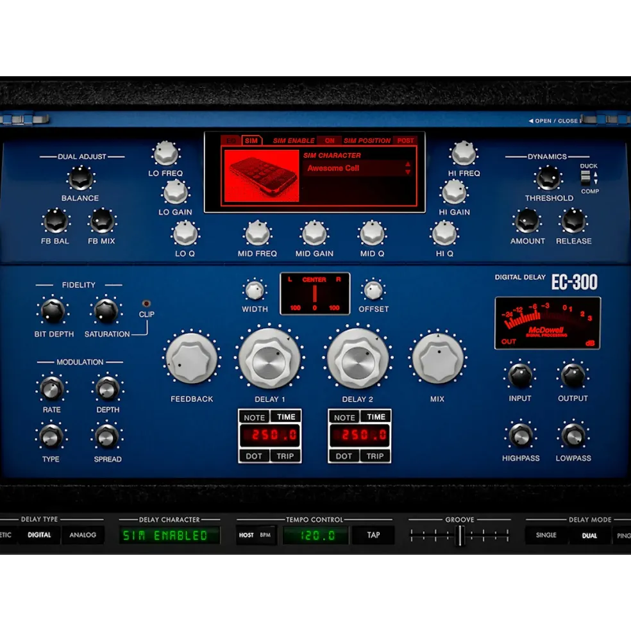
Task: Click the Delay 2 knob
Action: [x=358, y=359]
